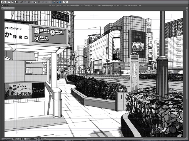
Task: Redo the last undone action
Action: pos(25,2)
